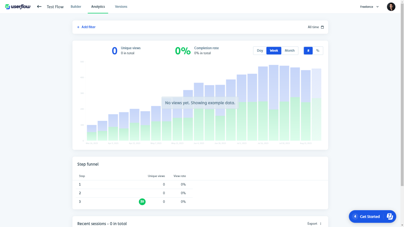Open the calendar icon beside All time
The image size is (404, 227).
point(322,27)
